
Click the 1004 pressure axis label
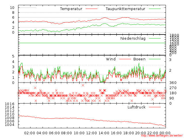point(9,125)
